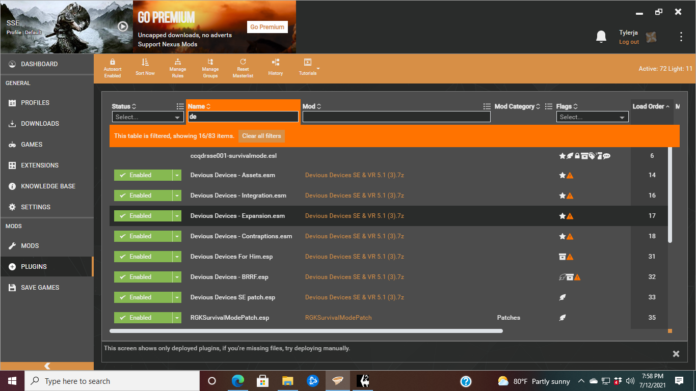
Task: Click the grouping icon before Mod Category
Action: pyautogui.click(x=487, y=106)
